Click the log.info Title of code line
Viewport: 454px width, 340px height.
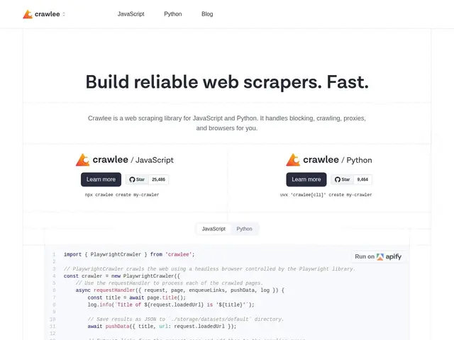171,305
